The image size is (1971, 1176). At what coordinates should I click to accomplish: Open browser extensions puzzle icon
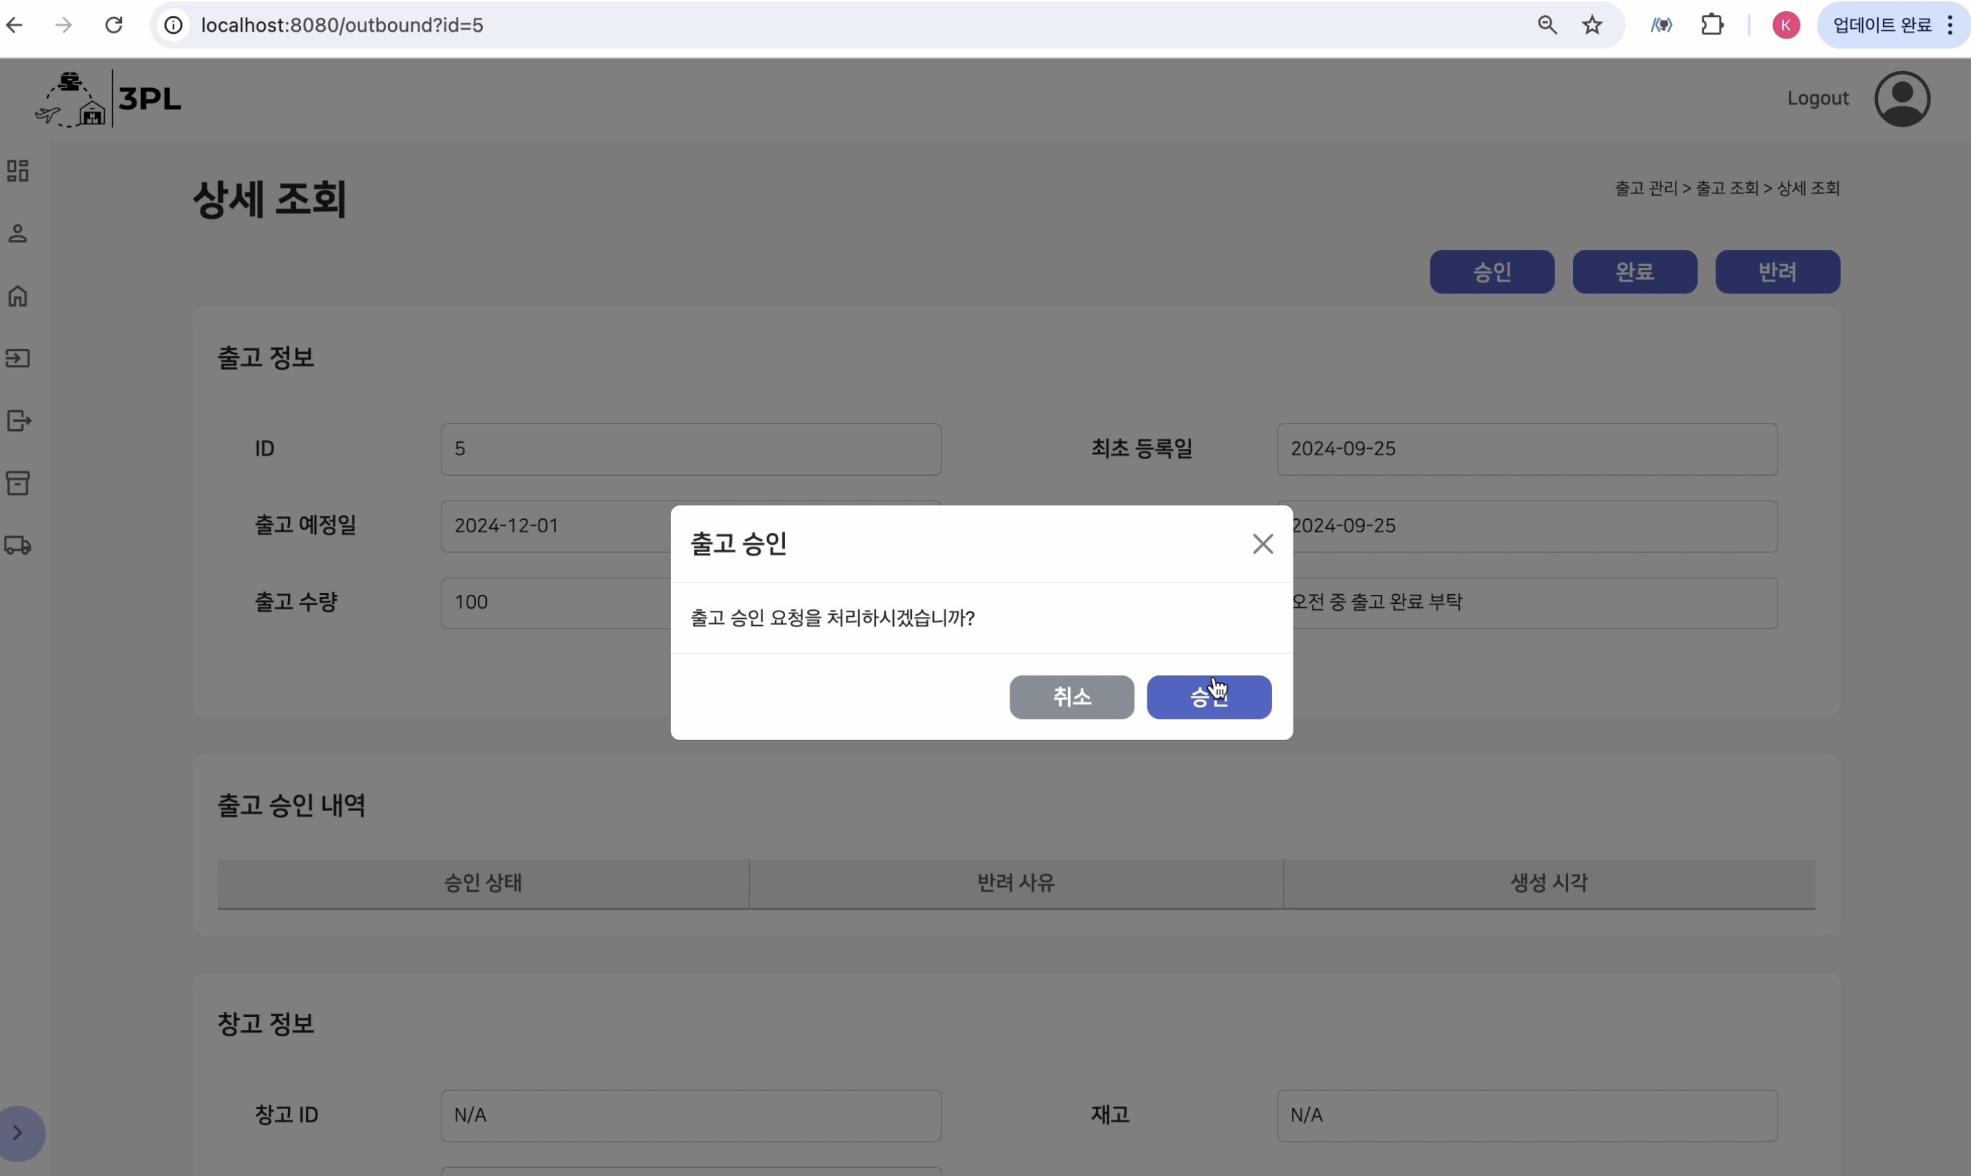click(1712, 25)
